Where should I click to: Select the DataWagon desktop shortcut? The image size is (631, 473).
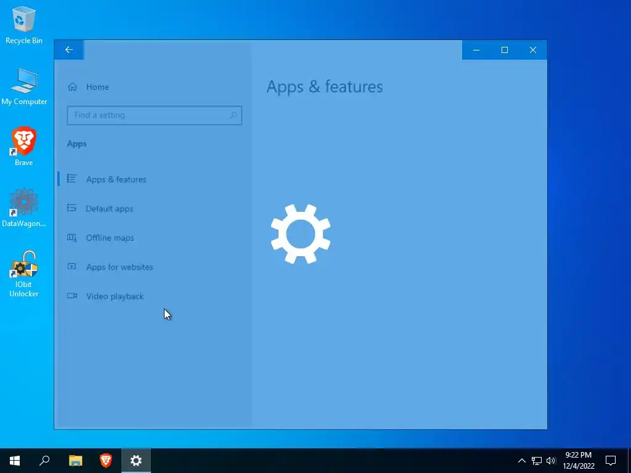(x=24, y=208)
